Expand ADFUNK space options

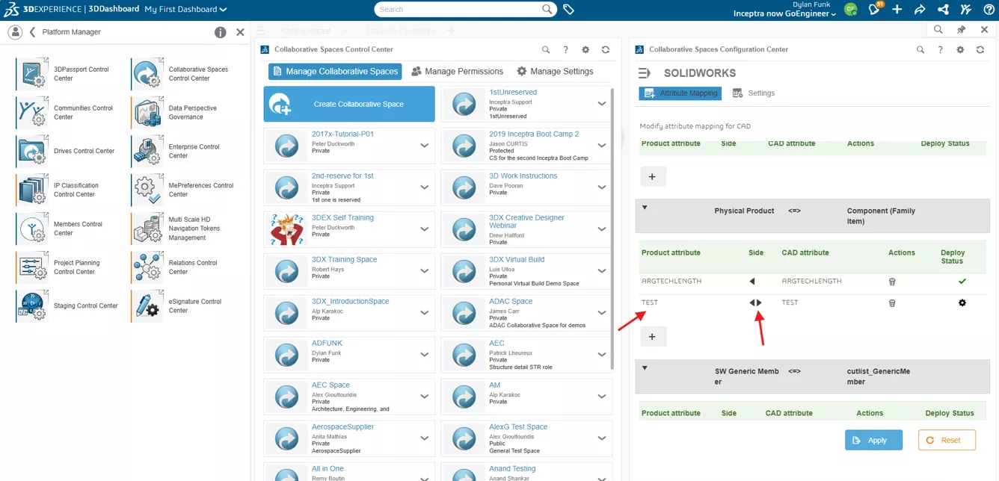pos(424,355)
